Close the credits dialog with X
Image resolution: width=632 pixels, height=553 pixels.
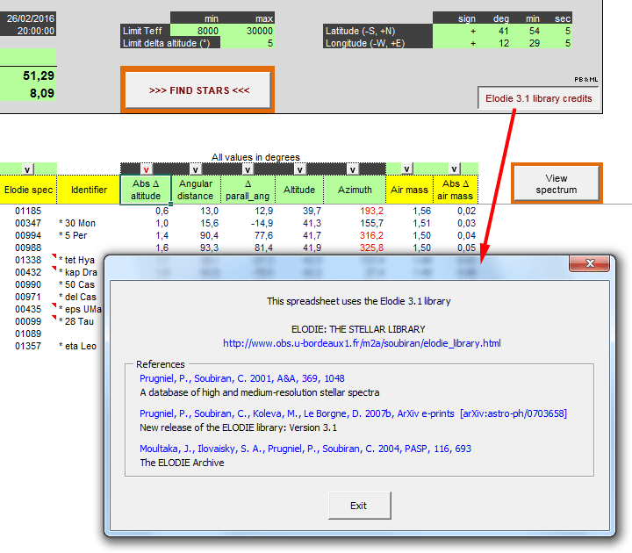(590, 263)
